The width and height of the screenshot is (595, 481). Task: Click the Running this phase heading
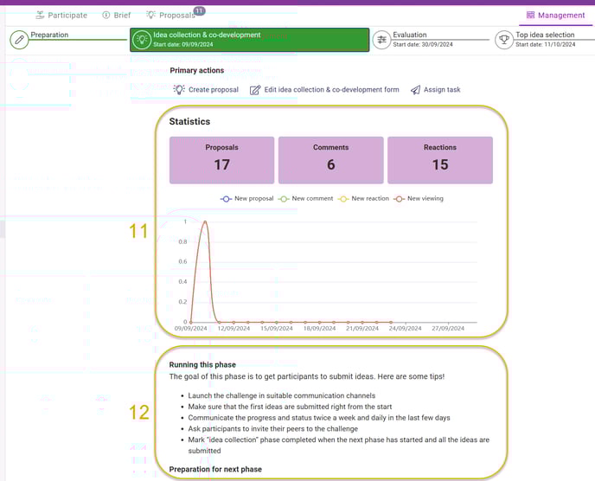(202, 365)
